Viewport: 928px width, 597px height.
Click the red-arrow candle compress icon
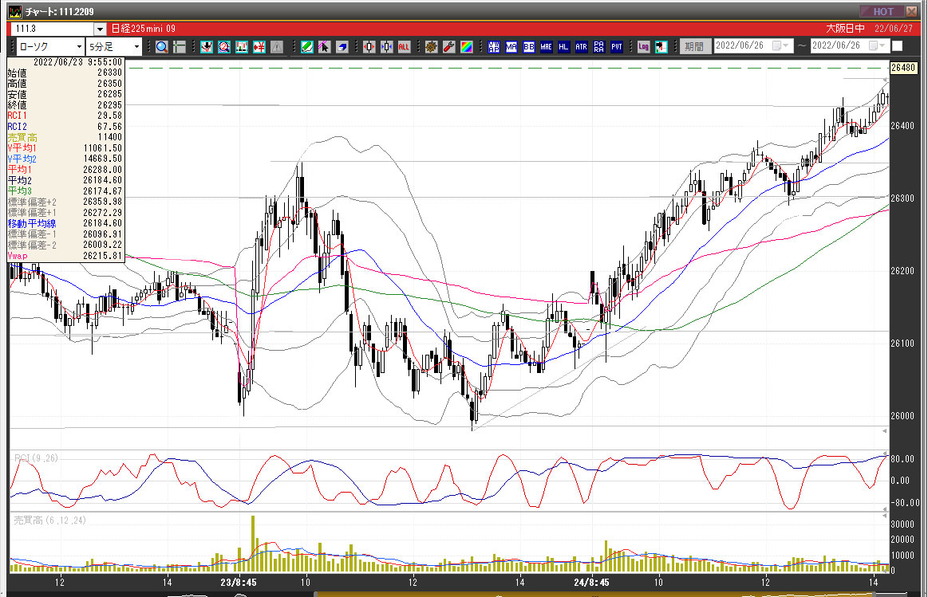coord(369,47)
